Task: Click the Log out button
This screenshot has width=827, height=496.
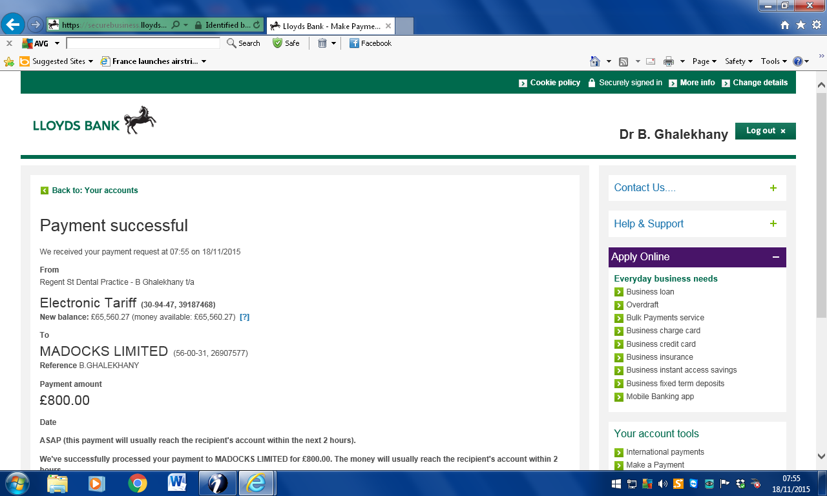Action: click(765, 131)
